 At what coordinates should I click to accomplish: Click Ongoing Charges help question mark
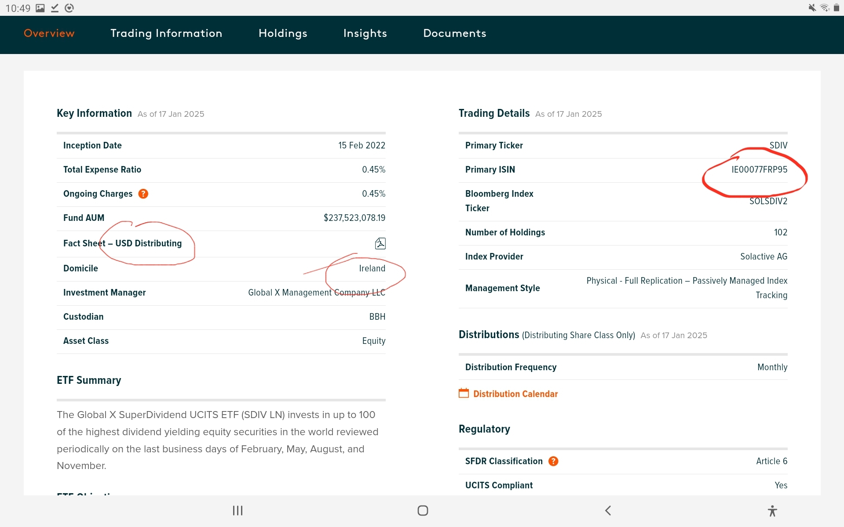pos(143,194)
